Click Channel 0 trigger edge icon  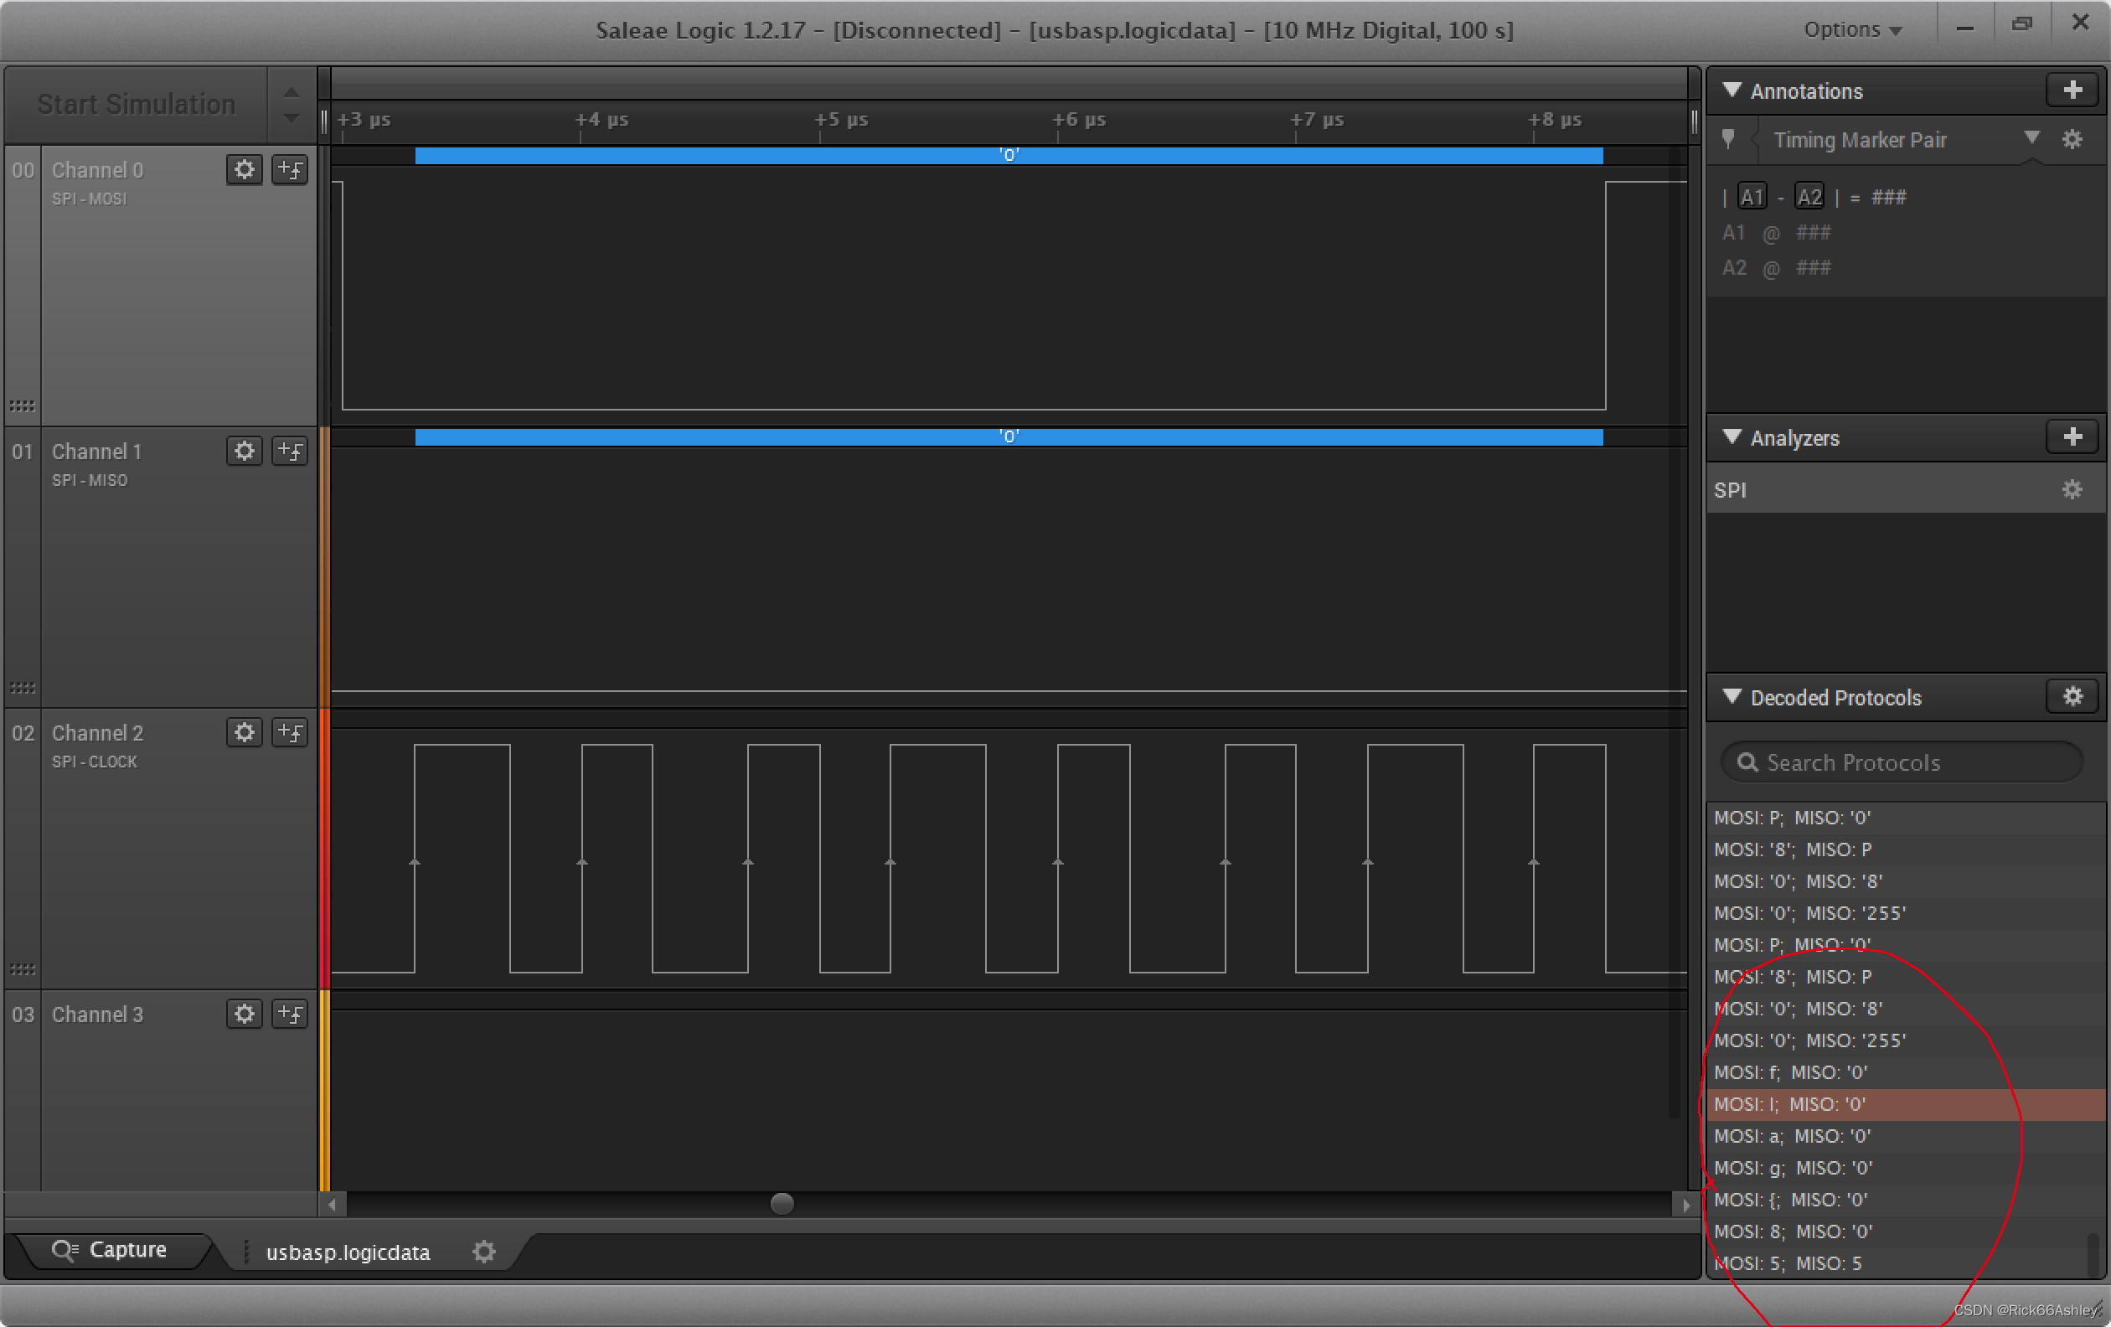(289, 169)
